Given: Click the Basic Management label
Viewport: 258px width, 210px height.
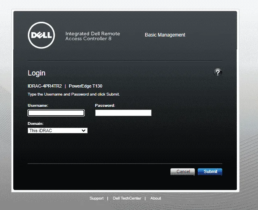Looking at the screenshot, I should 165,35.
